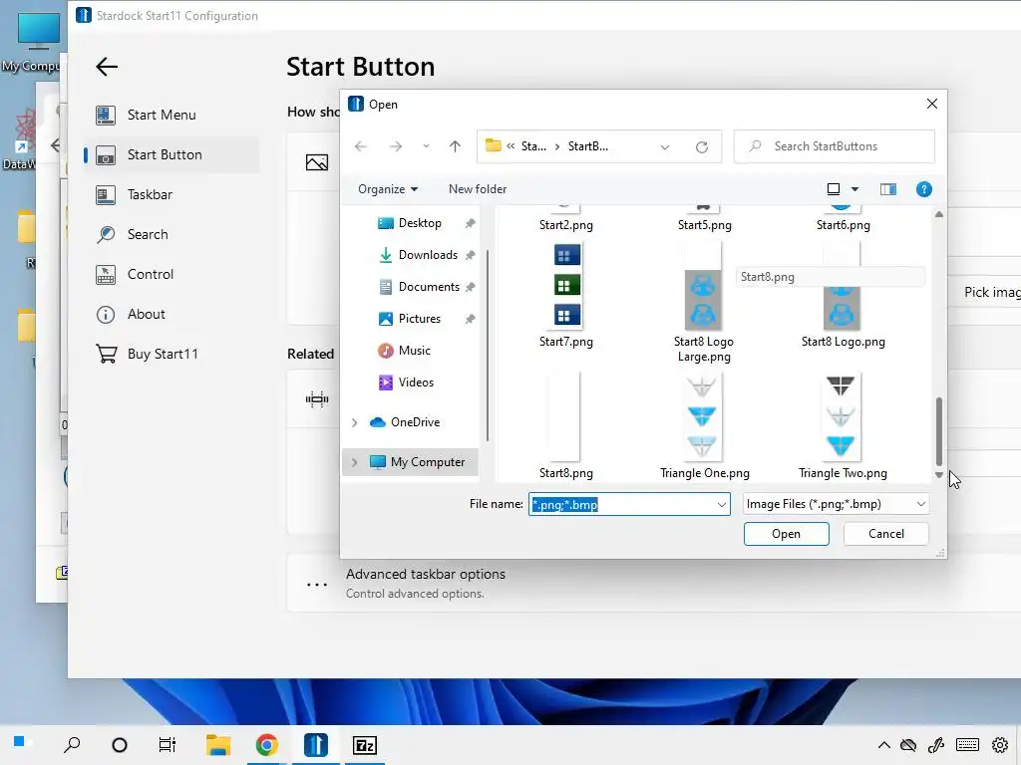This screenshot has height=765, width=1021.
Task: Expand the OneDrive tree node
Action: (x=354, y=422)
